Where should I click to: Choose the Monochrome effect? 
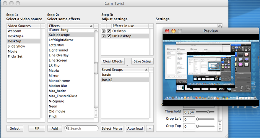[x=71, y=81]
